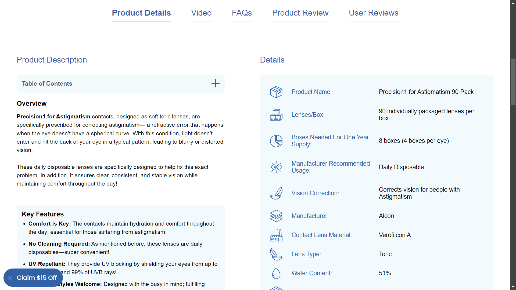Click the Vision Correction contact lens icon

click(276, 193)
